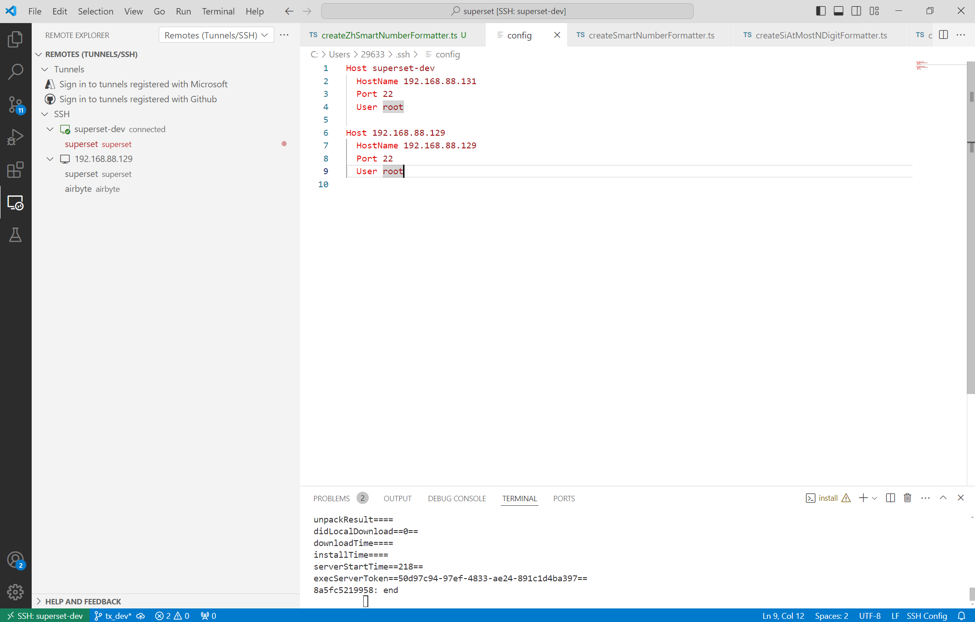The image size is (975, 622).
Task: Click the command center search box
Action: 507,11
